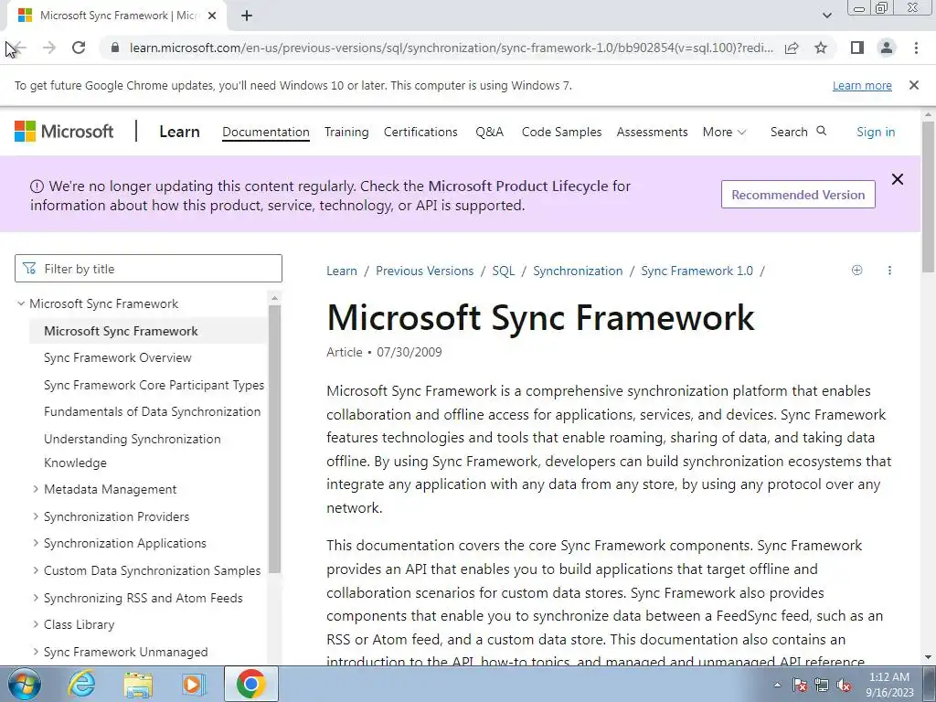Open Sync Framework Overview tree item
Image resolution: width=936 pixels, height=702 pixels.
point(118,357)
